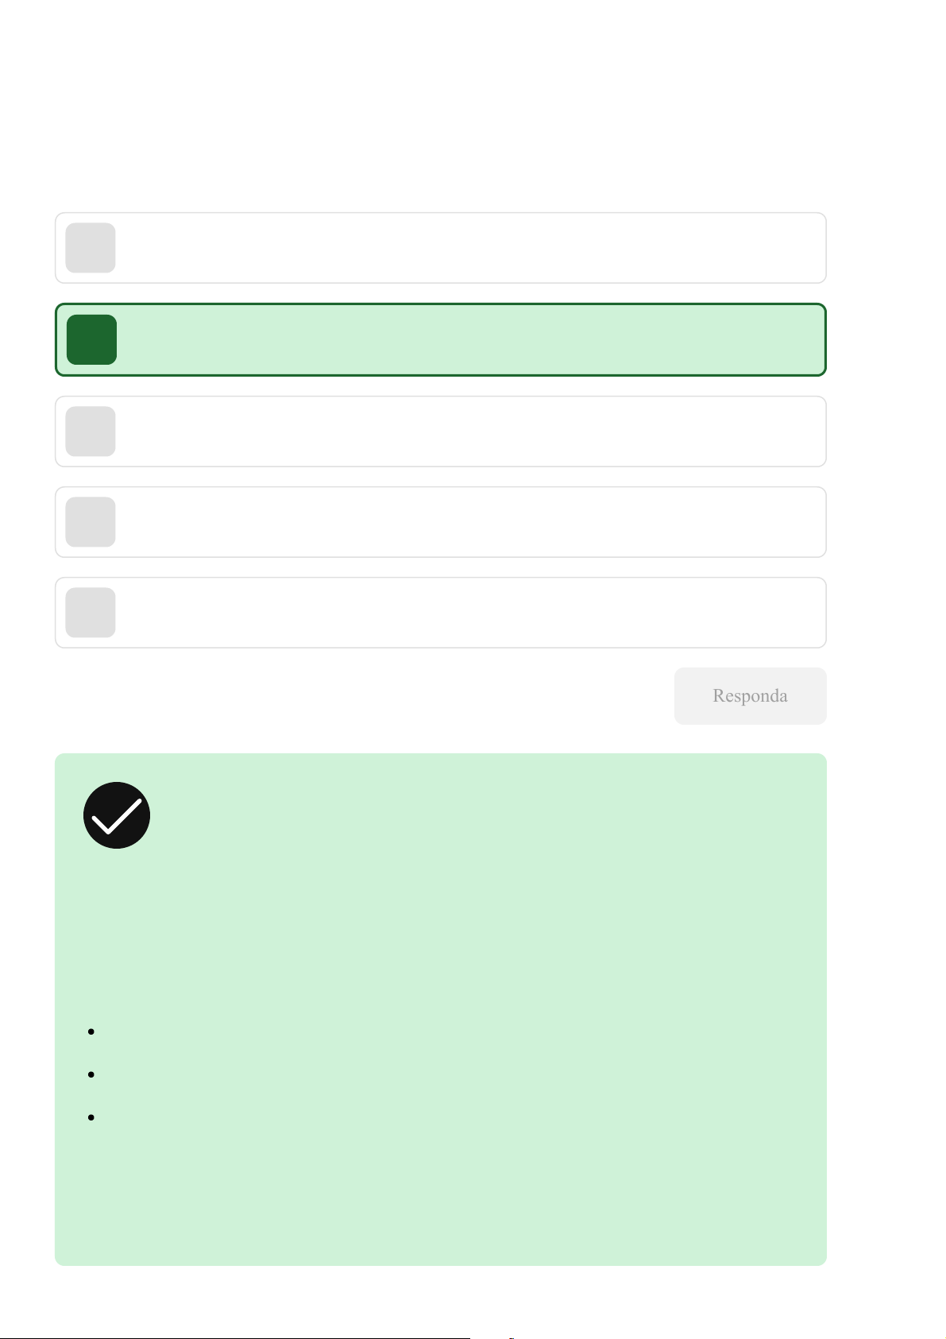Image resolution: width=946 pixels, height=1339 pixels.
Task: Click the second bullet point in feedback
Action: (92, 1074)
